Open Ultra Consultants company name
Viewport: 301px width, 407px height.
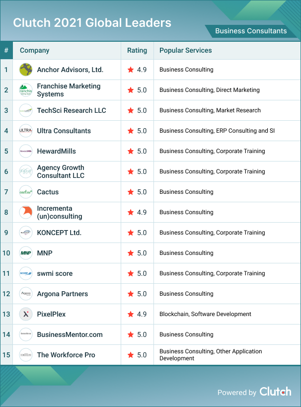[x=64, y=131]
